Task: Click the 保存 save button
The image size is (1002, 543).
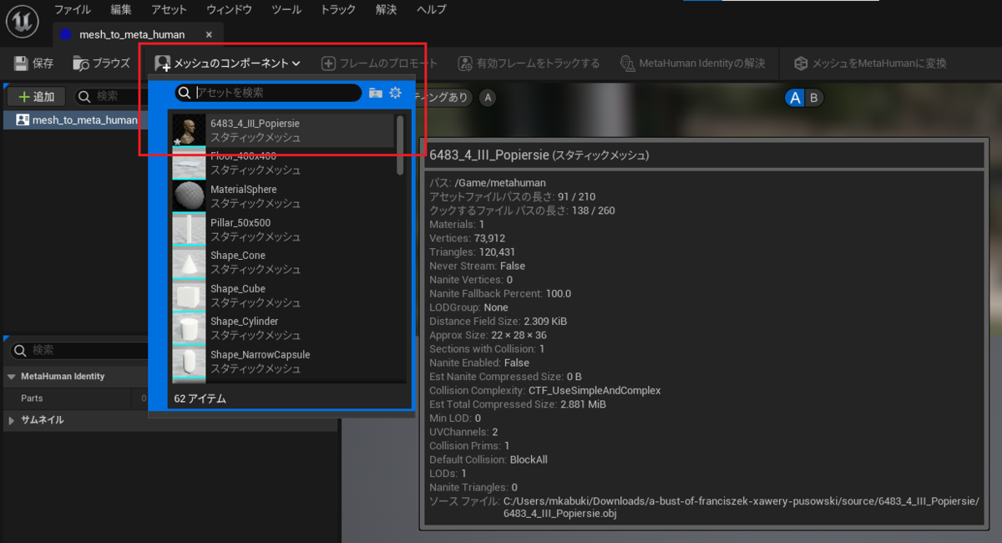Action: 34,63
